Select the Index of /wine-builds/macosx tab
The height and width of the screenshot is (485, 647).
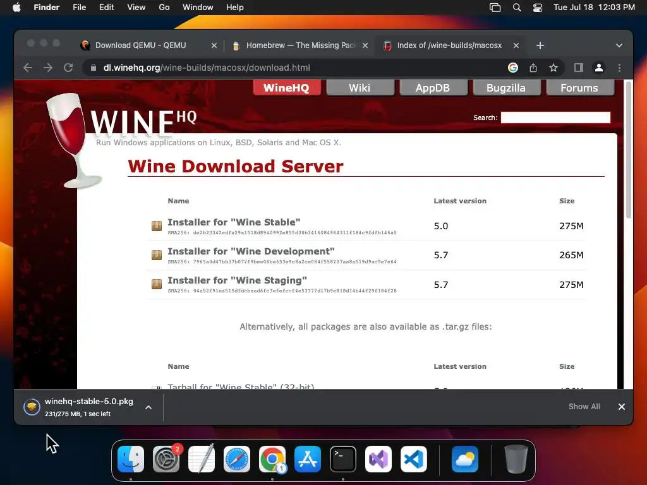(x=450, y=45)
